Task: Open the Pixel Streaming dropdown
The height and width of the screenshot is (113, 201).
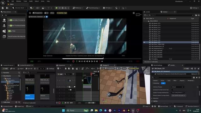Action: [93, 8]
